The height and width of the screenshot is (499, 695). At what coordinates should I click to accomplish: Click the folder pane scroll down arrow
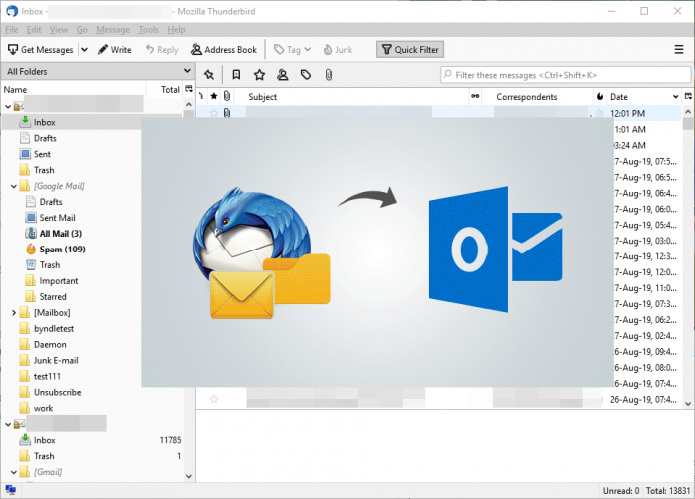coord(189,476)
